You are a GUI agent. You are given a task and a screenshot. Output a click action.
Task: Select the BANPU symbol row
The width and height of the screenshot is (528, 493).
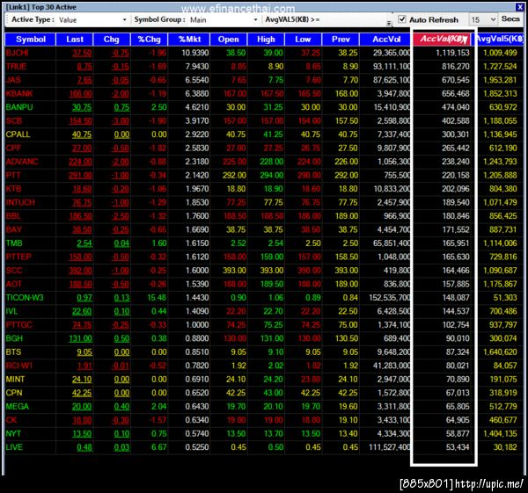[264, 107]
